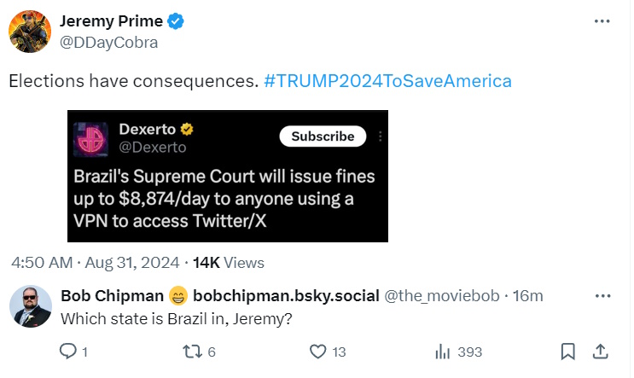Open the more options menu on Jeremy's post
Screen dimensions: 634x378
(602, 20)
